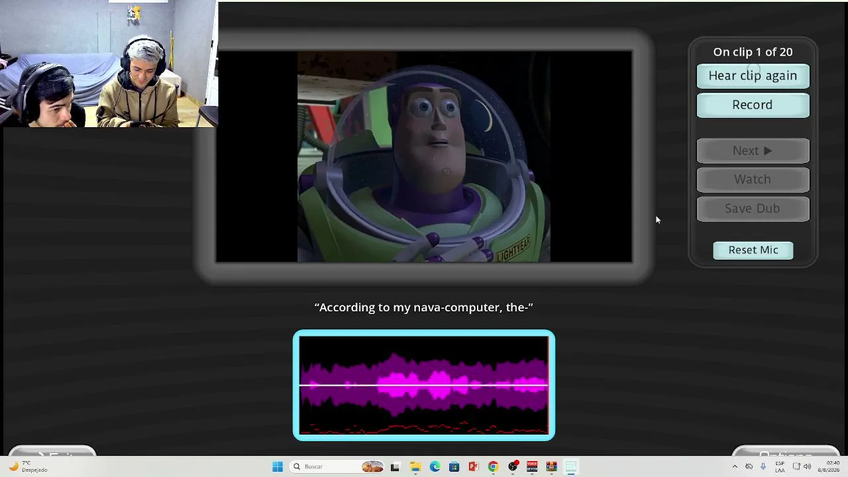Click the Watch button
The height and width of the screenshot is (477, 848).
pos(753,180)
